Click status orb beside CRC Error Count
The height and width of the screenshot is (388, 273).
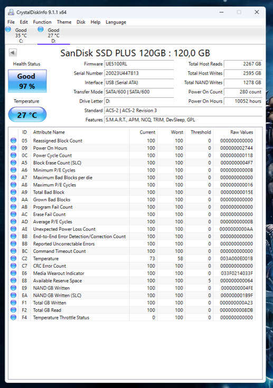[14, 266]
